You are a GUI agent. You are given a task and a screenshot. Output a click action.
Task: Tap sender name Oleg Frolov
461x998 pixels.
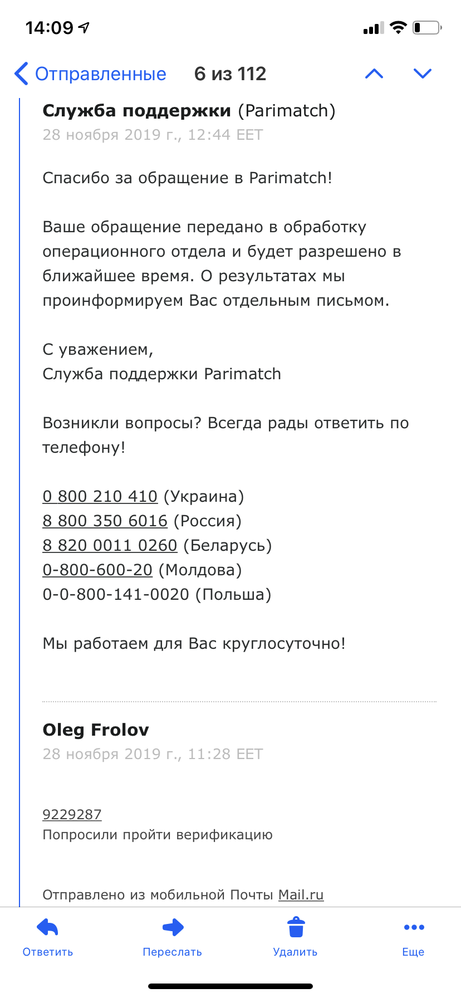(96, 730)
